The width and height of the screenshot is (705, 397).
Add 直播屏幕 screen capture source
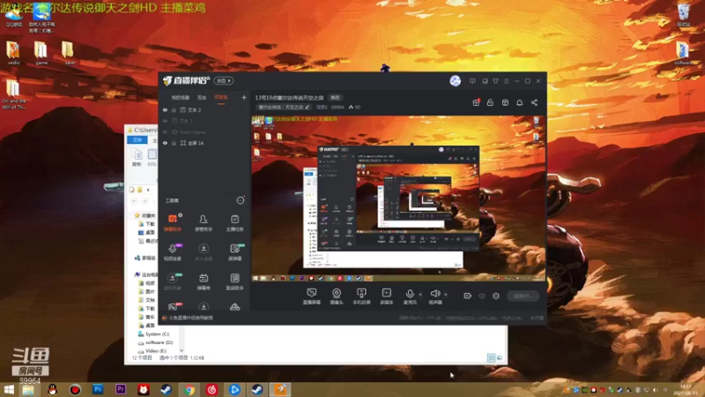tap(312, 296)
